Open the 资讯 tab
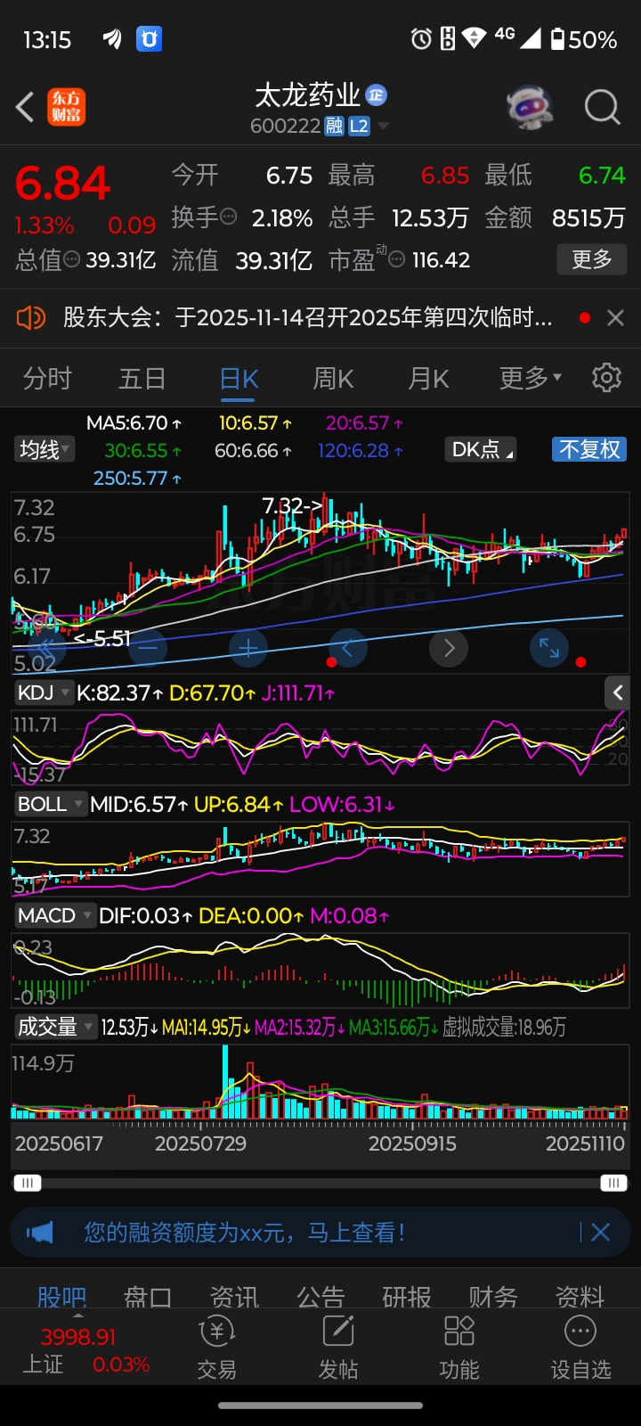 [234, 1295]
